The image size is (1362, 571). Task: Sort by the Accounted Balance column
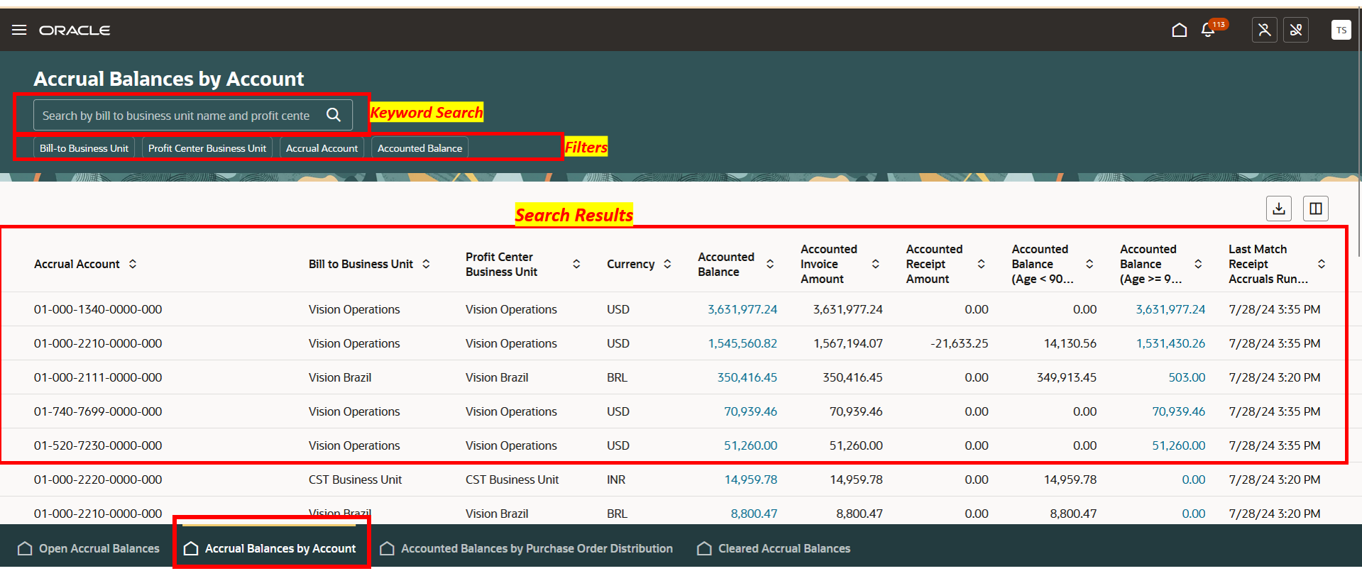coord(770,264)
